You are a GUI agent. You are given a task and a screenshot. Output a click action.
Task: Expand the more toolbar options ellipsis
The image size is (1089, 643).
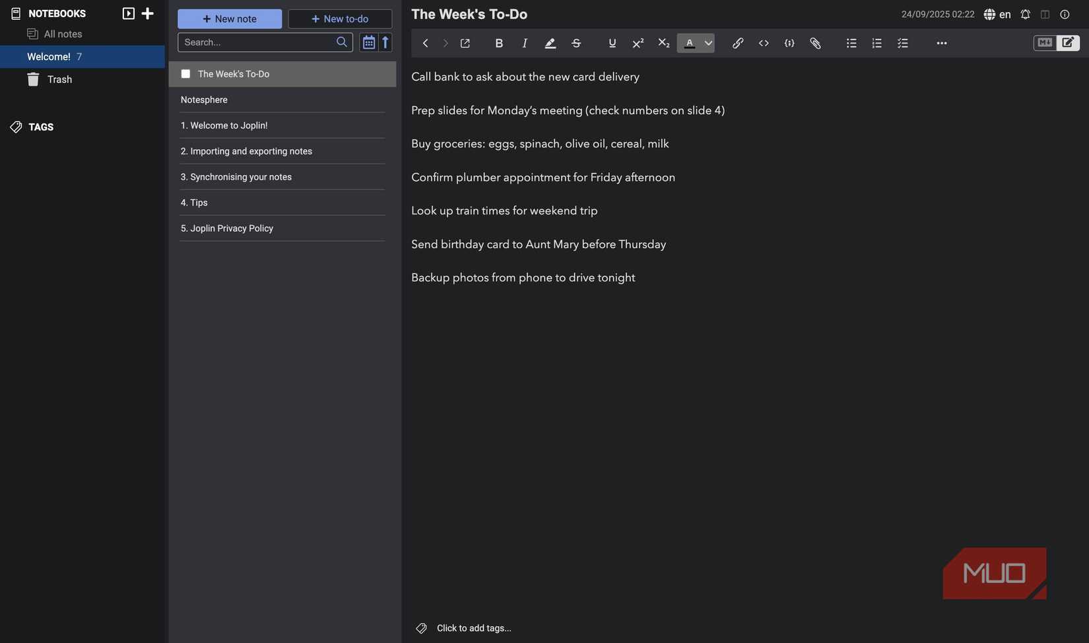click(941, 43)
